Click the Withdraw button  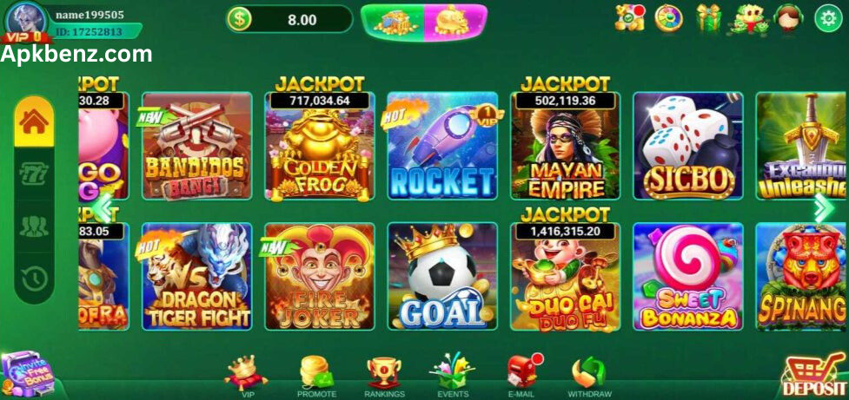589,377
